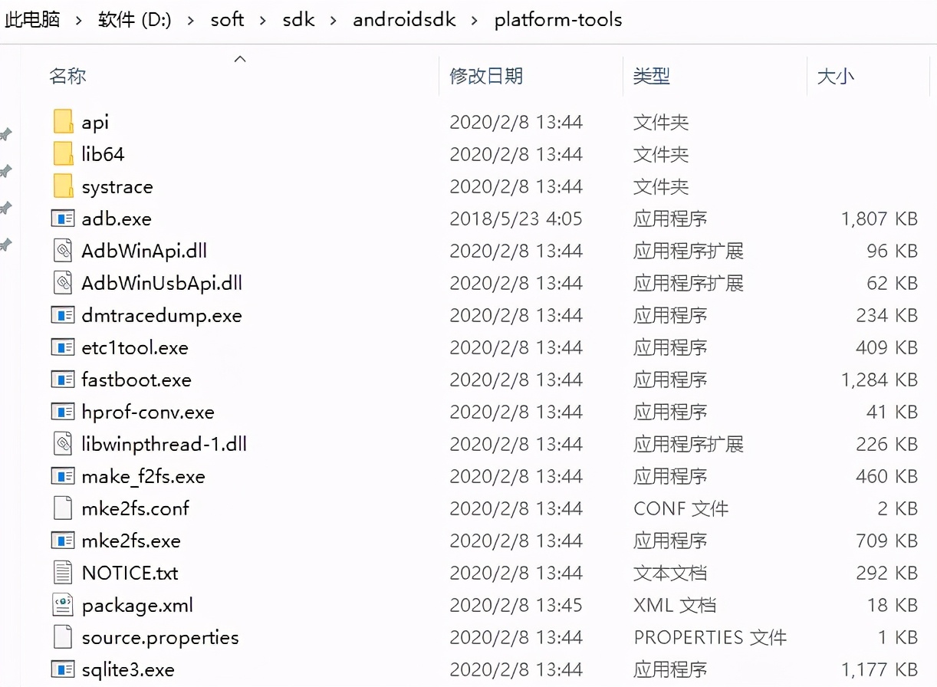The image size is (937, 687).
Task: Click the 名称 column header
Action: 67,76
